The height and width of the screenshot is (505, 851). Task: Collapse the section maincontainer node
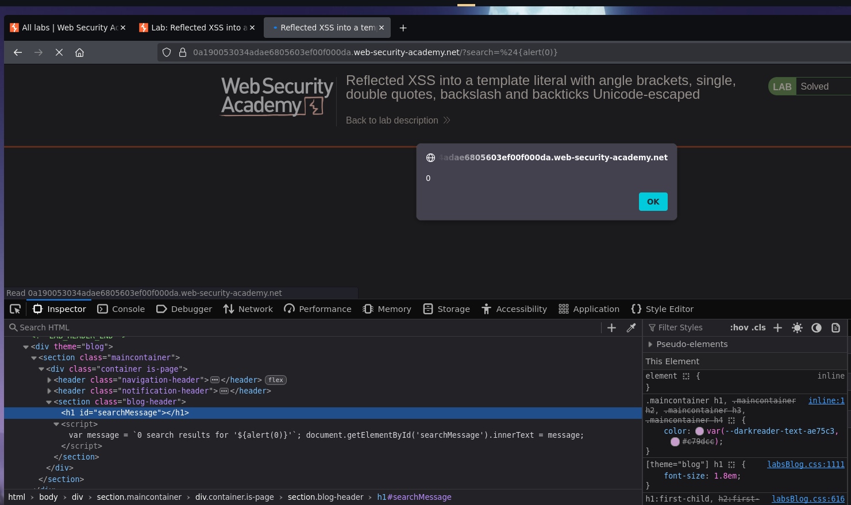coord(34,358)
